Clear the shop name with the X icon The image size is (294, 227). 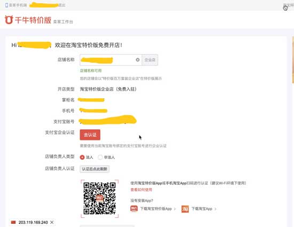click(x=137, y=60)
